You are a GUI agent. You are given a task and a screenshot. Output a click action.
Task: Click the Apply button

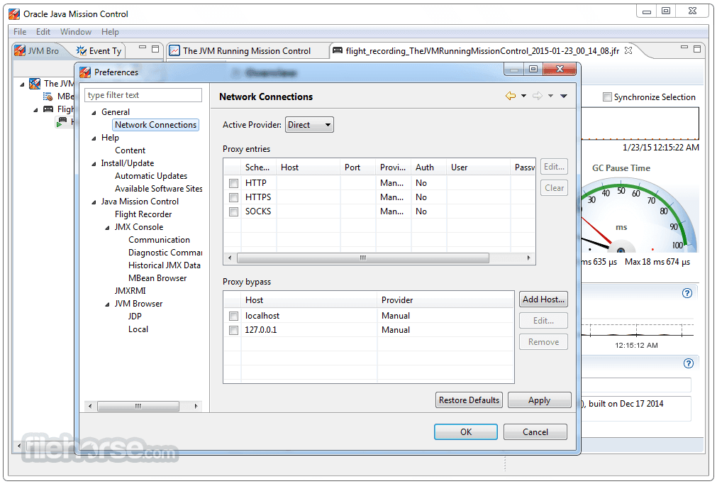(x=540, y=400)
